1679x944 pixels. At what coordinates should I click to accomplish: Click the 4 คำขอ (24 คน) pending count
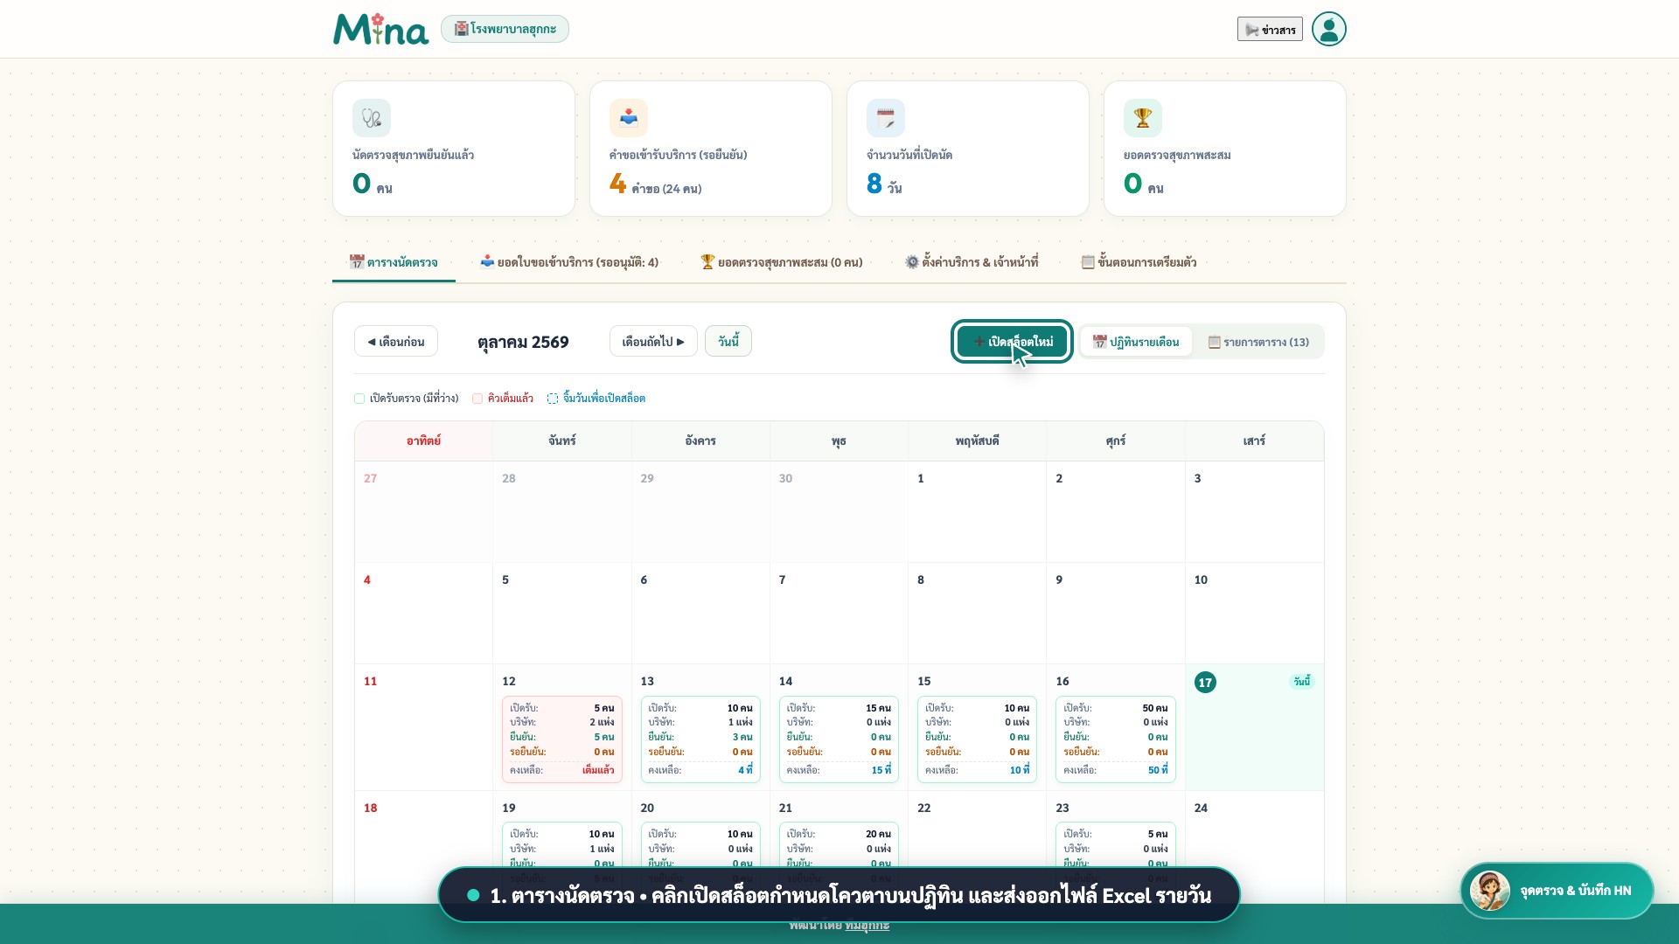pyautogui.click(x=655, y=184)
